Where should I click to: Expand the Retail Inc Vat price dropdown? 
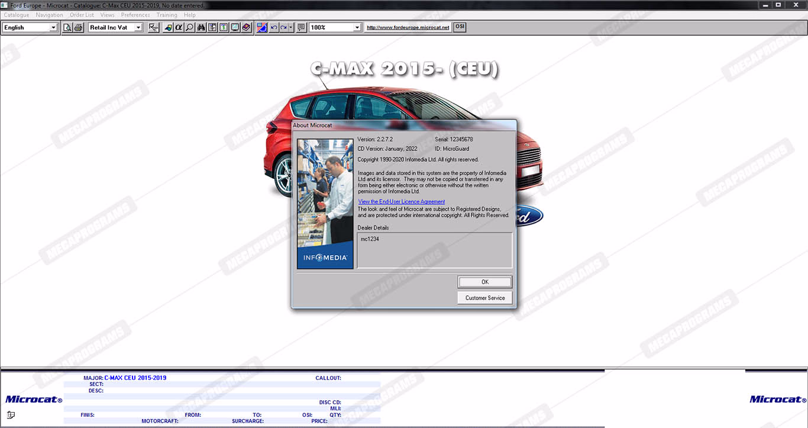(138, 27)
